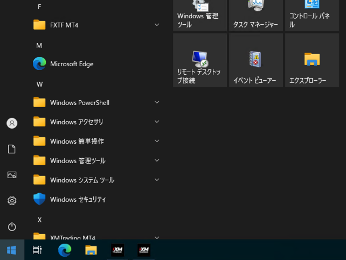Open the エクスプローラー tile
The image size is (346, 260).
(312, 60)
